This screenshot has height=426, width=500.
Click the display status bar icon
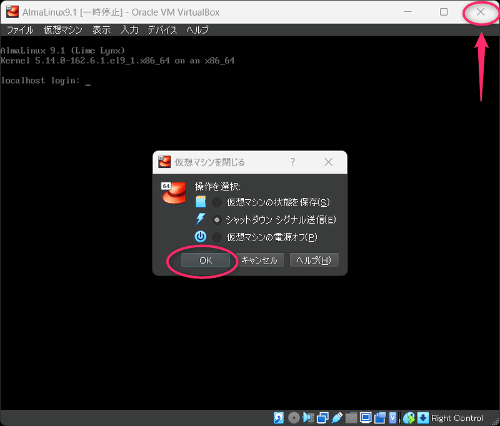[x=366, y=417]
